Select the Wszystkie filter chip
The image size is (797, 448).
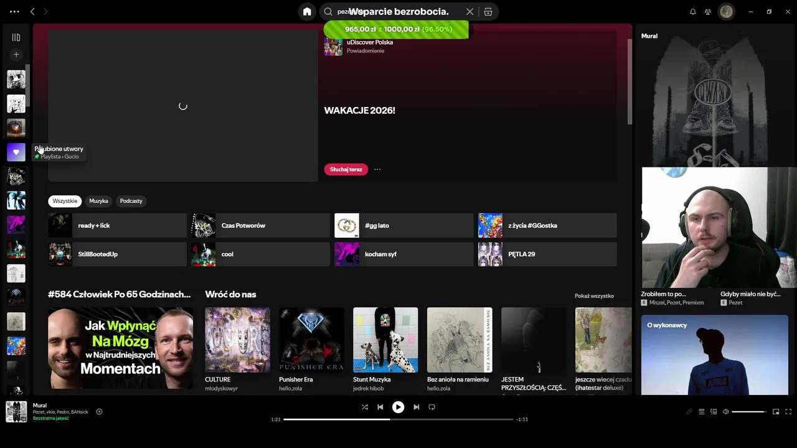[x=65, y=201]
